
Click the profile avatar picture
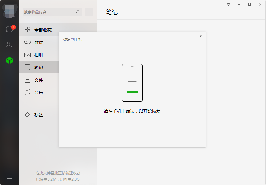pos(9,11)
